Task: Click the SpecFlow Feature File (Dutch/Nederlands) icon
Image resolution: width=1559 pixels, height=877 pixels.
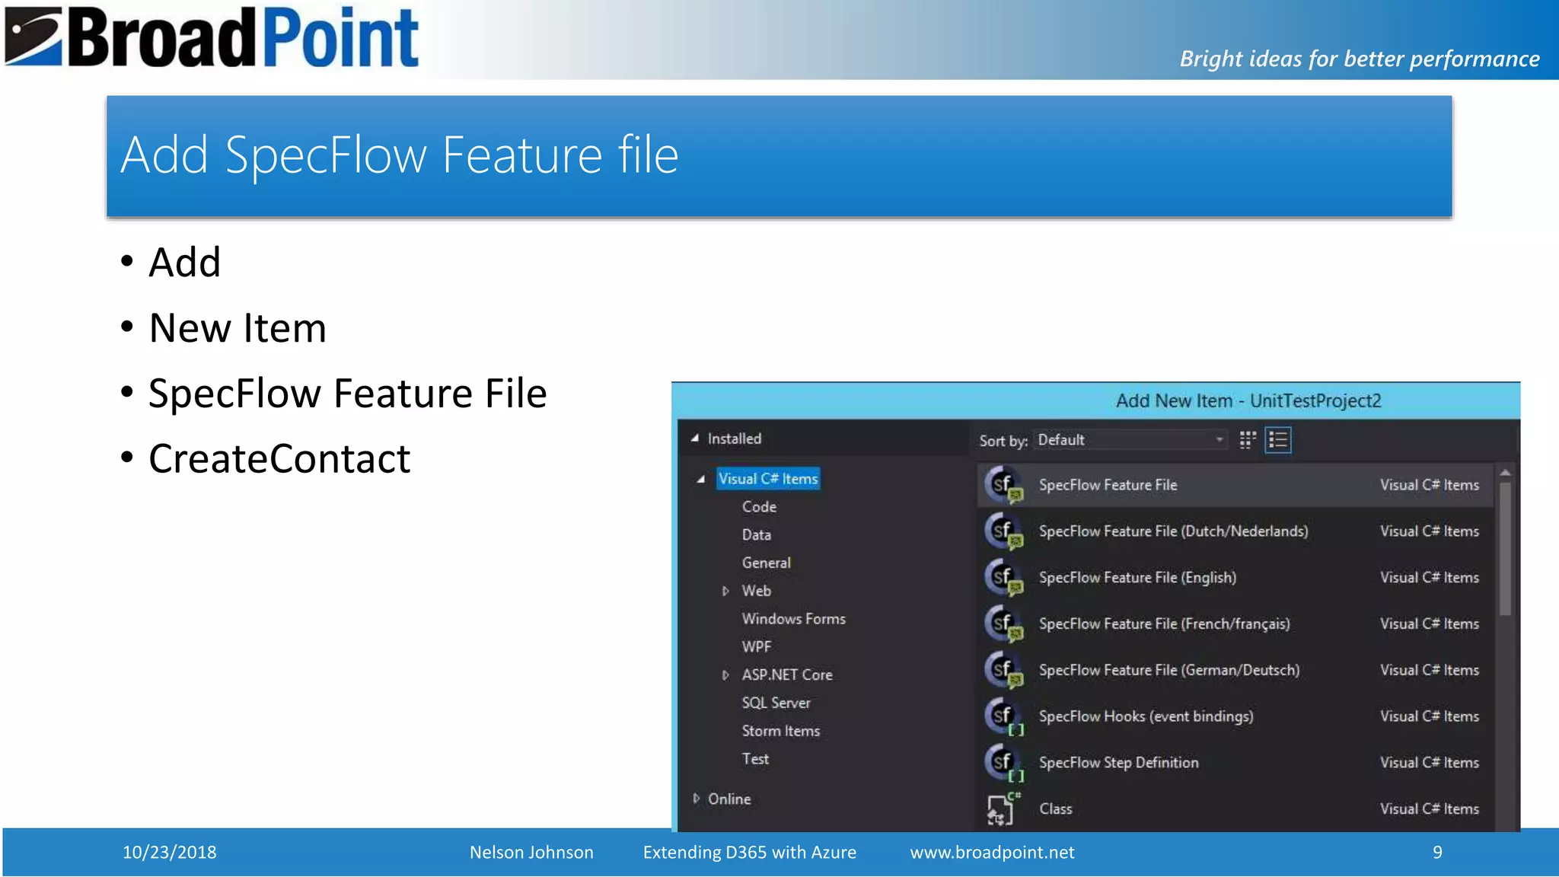Action: click(x=1003, y=531)
